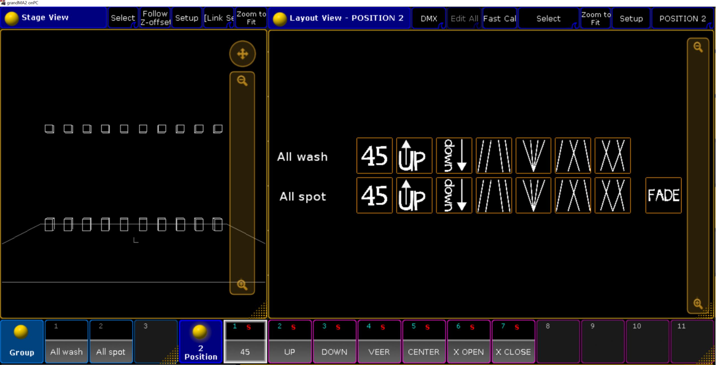This screenshot has width=716, height=365.
Task: Select the All spot group
Action: [111, 342]
